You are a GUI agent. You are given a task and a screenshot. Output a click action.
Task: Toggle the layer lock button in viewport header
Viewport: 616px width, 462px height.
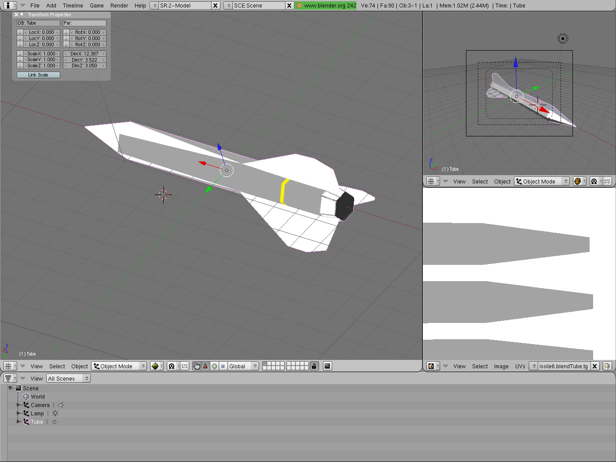tap(314, 366)
